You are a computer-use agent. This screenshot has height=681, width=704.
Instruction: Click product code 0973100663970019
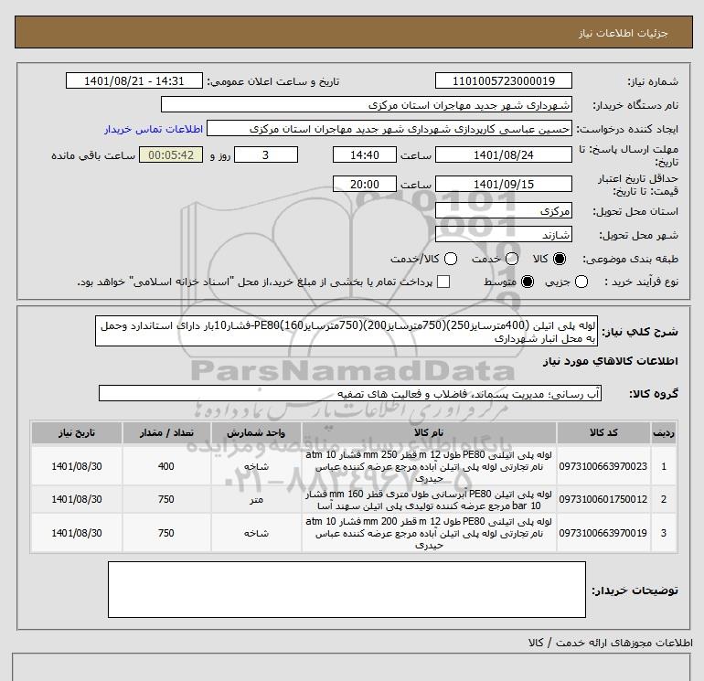coord(603,533)
